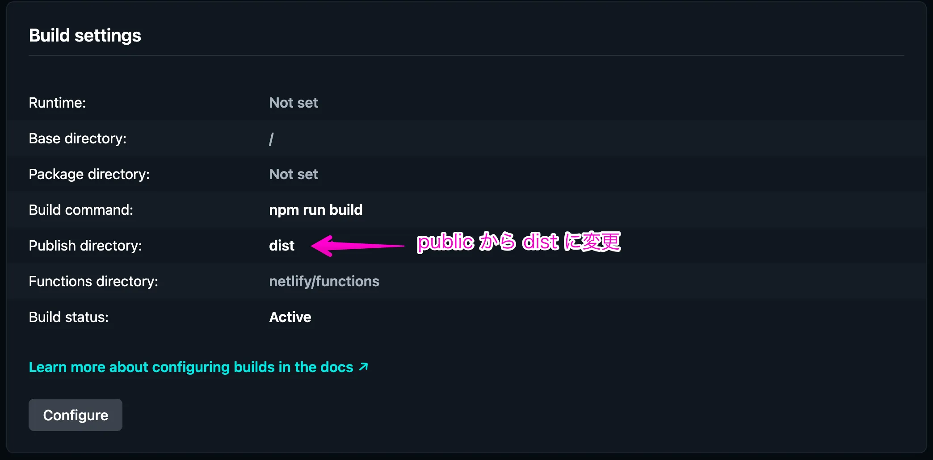Select the Active build status value

click(x=290, y=317)
